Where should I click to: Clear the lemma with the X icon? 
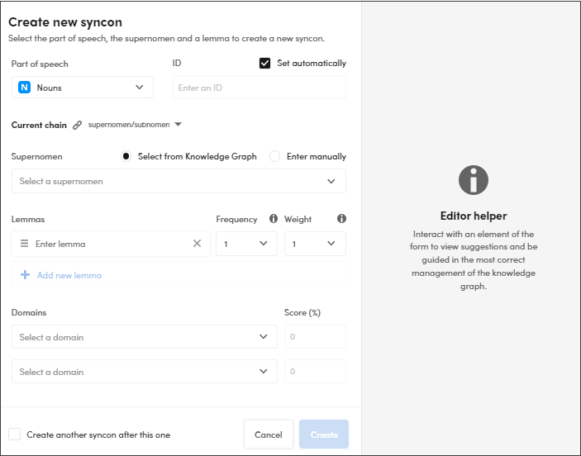(x=197, y=244)
